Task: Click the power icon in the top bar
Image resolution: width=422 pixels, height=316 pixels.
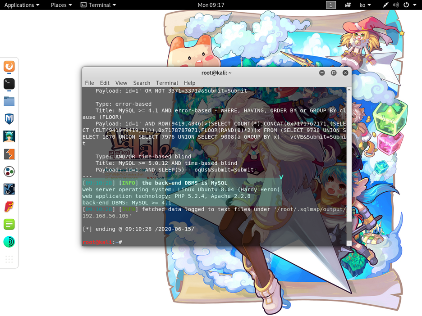Action: pyautogui.click(x=406, y=5)
